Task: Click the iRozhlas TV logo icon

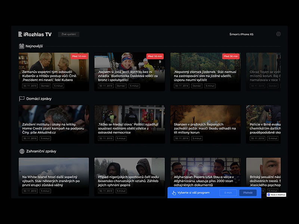Action: point(20,34)
